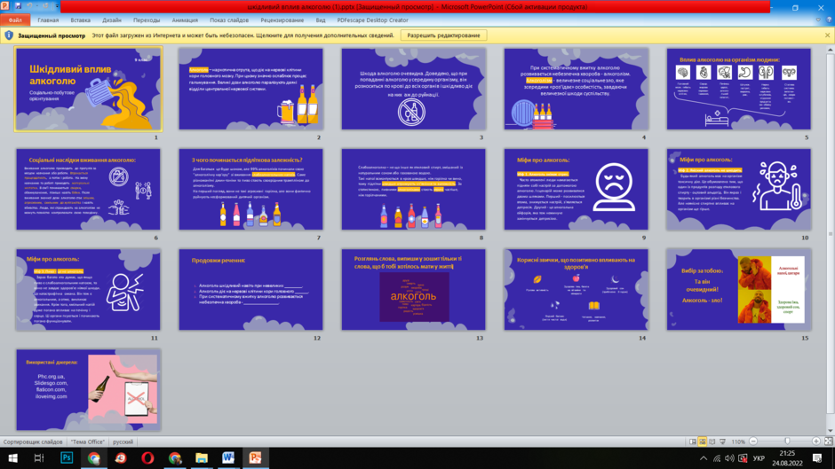
Task: Select slide 13 word cloud thumbnail
Action: pos(414,289)
